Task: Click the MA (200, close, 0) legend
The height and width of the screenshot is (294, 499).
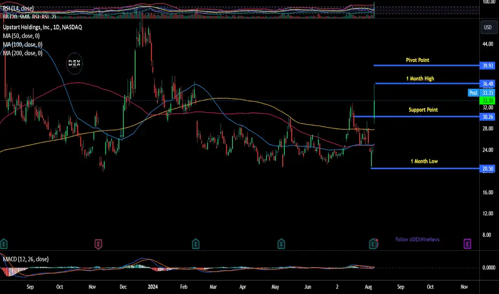Action: [22, 53]
